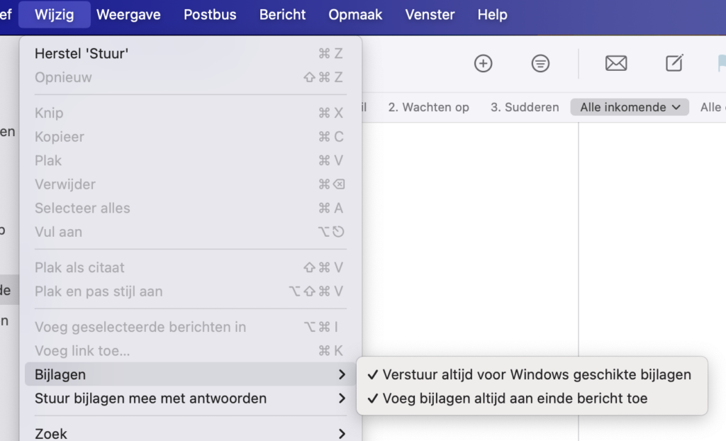Click the plus circle toolbar icon
This screenshot has height=441, width=726.
click(483, 64)
